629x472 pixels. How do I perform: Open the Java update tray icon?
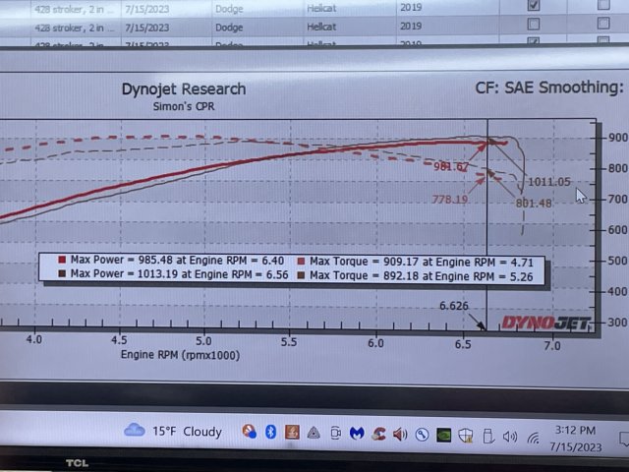click(x=292, y=433)
